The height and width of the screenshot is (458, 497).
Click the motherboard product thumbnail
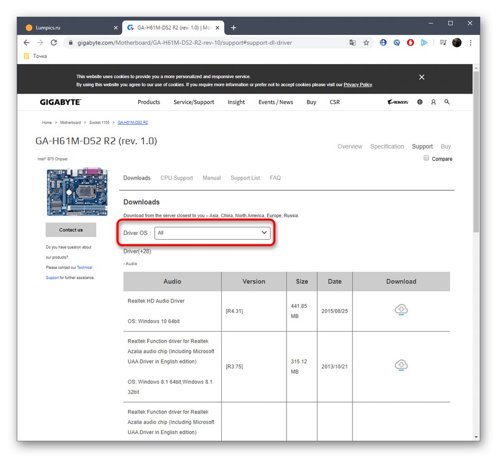(77, 192)
